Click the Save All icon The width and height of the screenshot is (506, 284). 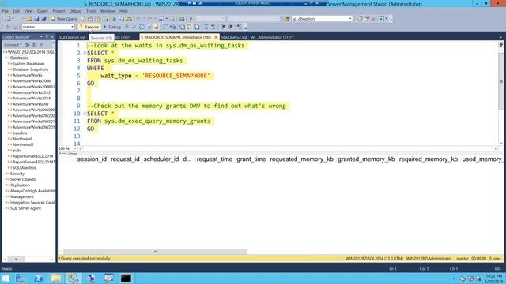[43, 19]
